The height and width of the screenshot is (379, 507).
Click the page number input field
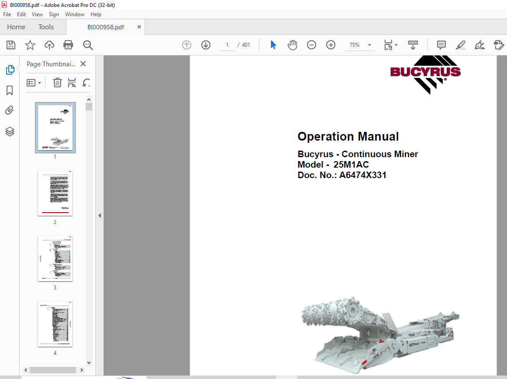pyautogui.click(x=227, y=45)
